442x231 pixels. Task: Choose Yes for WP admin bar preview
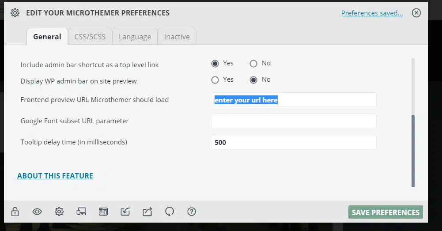tap(215, 80)
